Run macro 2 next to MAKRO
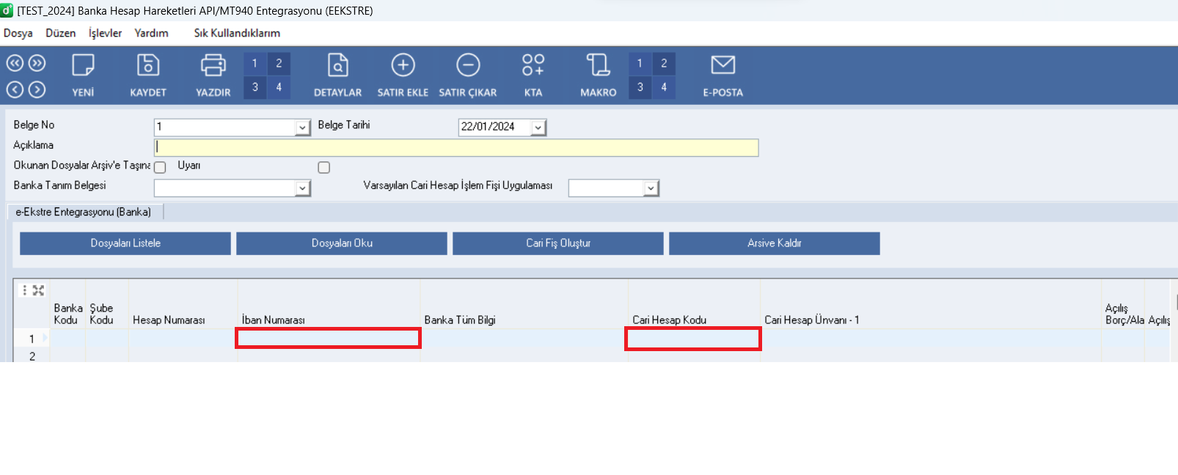Image resolution: width=1178 pixels, height=475 pixels. [x=664, y=64]
